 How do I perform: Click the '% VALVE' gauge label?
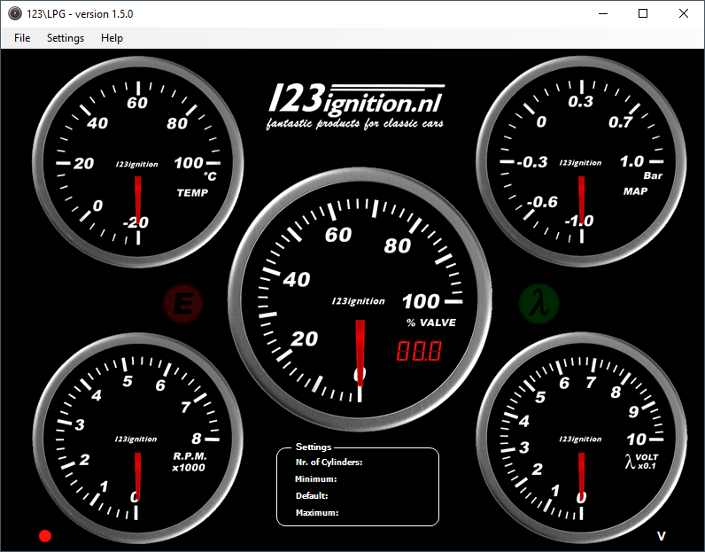[x=430, y=323]
